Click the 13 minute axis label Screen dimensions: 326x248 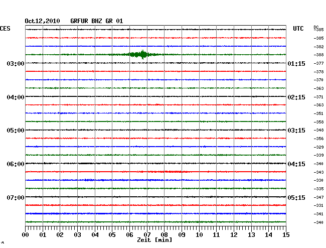point(251,235)
